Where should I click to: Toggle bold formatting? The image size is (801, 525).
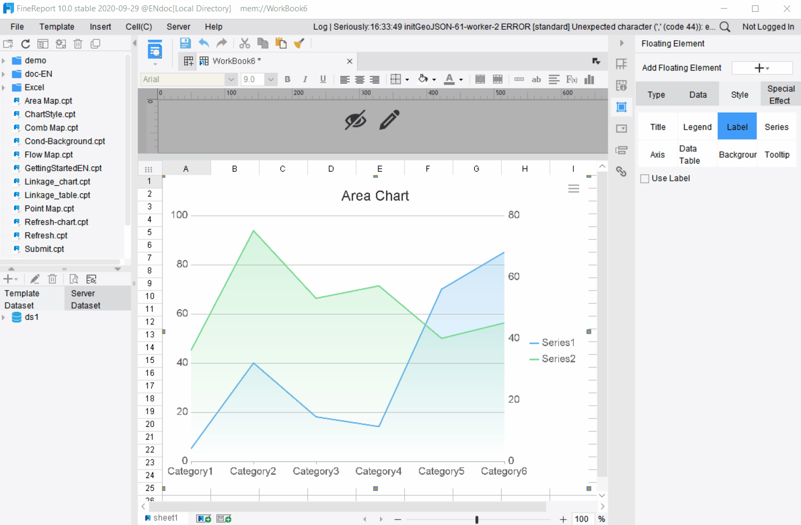tap(287, 79)
